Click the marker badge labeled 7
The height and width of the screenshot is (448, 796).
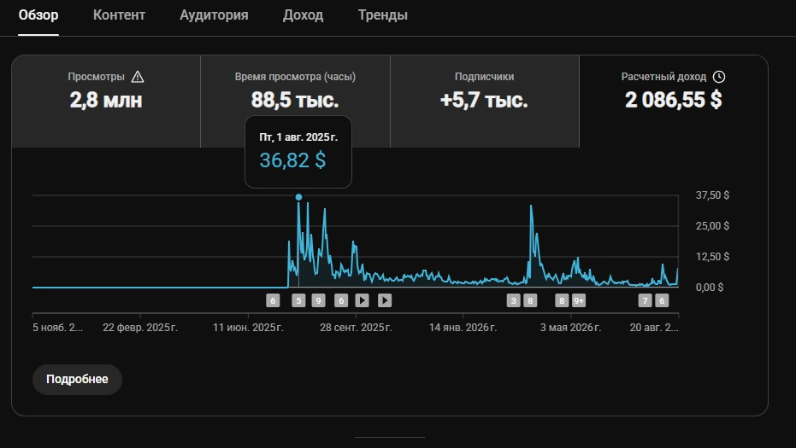click(645, 301)
